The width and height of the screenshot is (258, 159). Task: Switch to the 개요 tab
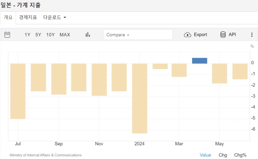tap(8, 18)
